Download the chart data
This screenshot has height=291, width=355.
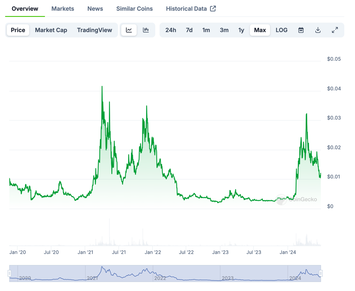pos(318,30)
